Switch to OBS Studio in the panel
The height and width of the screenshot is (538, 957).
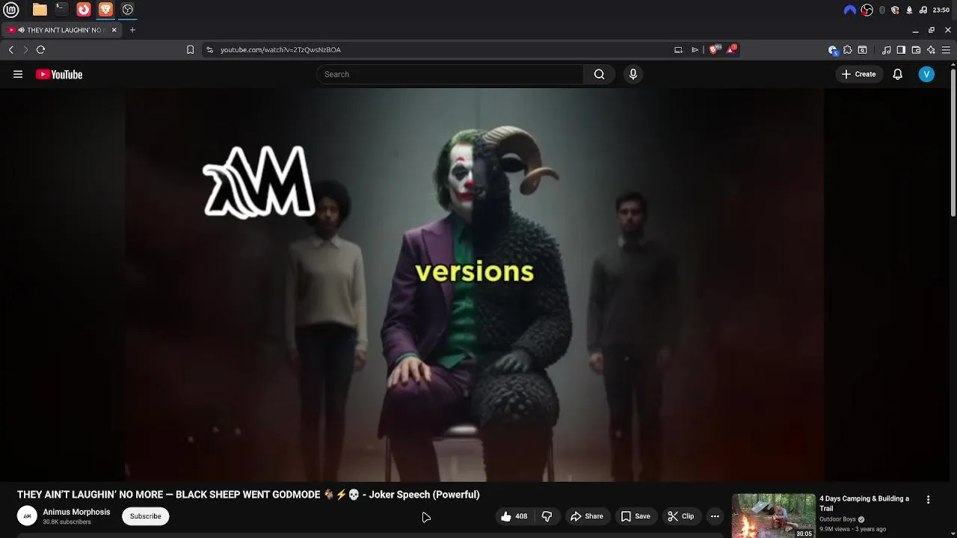(128, 10)
